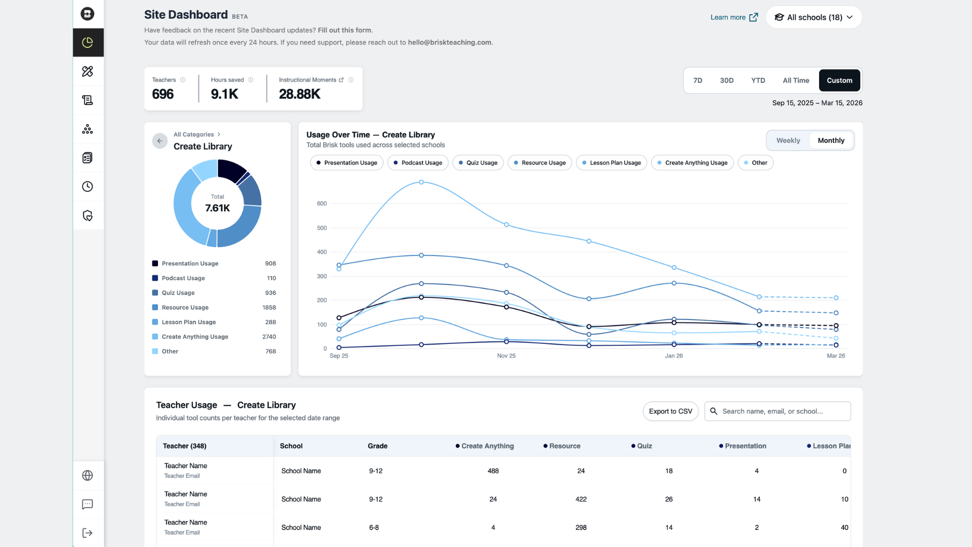Screen dimensions: 972x547
Task: Open the clock history sidebar icon
Action: tap(88, 187)
